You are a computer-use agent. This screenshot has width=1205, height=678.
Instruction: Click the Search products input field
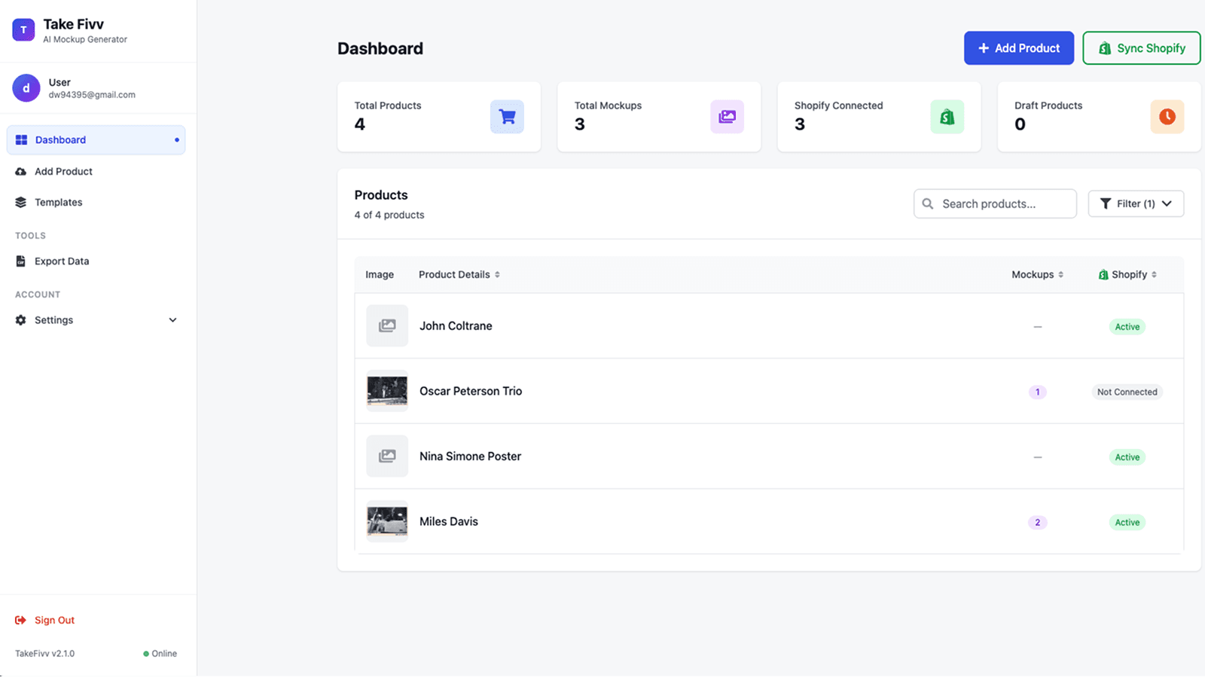[995, 203]
